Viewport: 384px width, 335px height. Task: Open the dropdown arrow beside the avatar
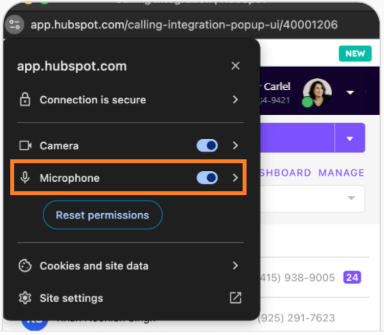click(x=350, y=92)
